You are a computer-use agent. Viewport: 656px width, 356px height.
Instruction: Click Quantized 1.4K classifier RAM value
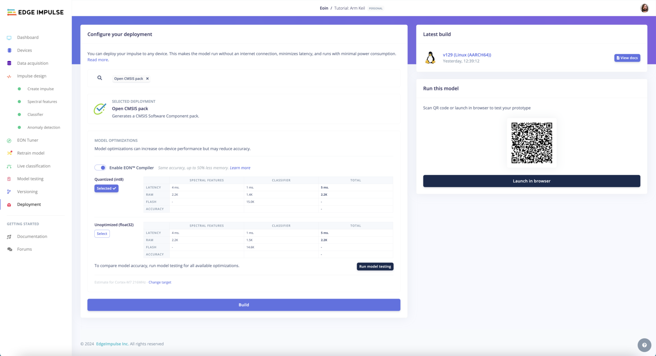(249, 195)
